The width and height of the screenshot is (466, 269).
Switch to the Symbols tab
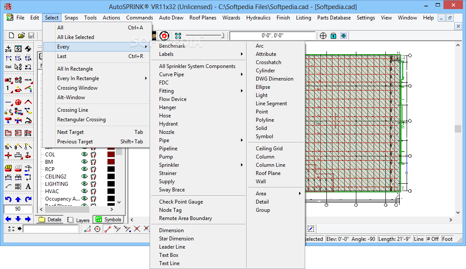coord(108,220)
